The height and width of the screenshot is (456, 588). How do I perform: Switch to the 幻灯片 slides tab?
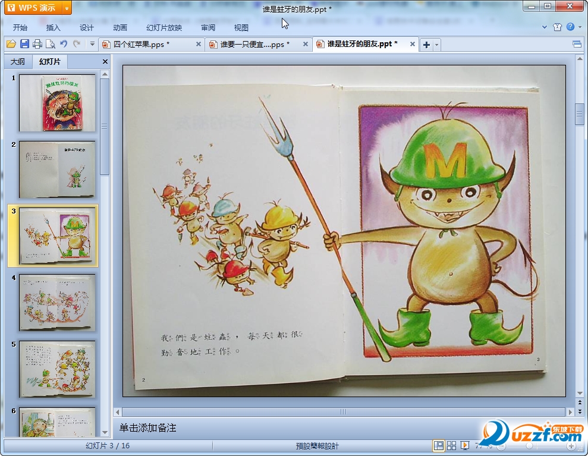click(x=49, y=61)
